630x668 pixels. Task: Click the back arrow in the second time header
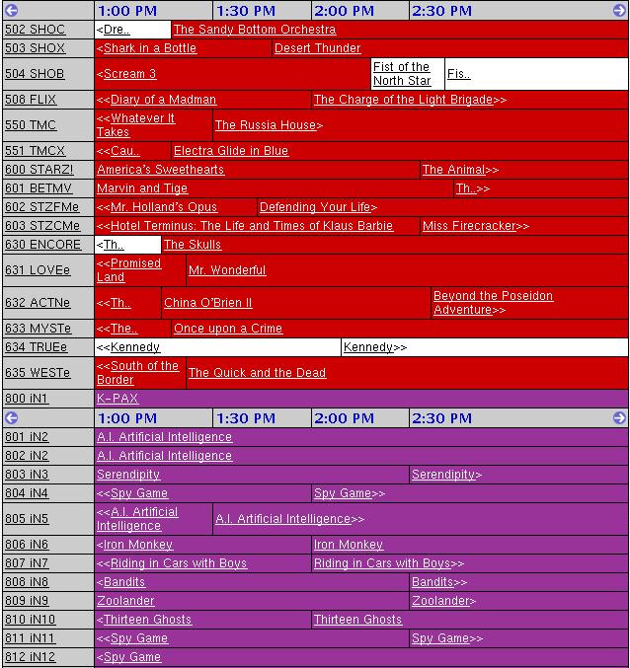11,418
